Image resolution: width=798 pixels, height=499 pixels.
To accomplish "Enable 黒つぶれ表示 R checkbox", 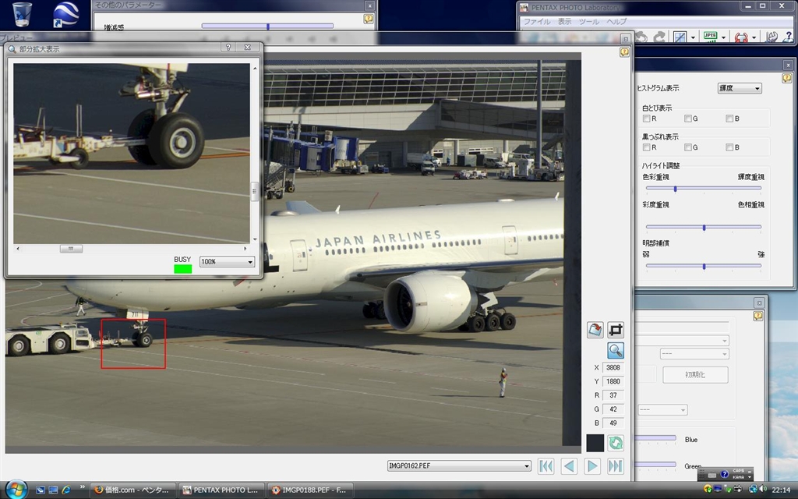I will (x=646, y=147).
